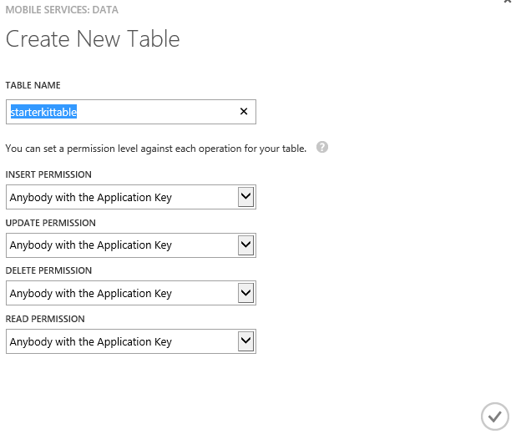This screenshot has height=439, width=516.
Task: Select the Read Permission value text
Action: click(x=91, y=341)
